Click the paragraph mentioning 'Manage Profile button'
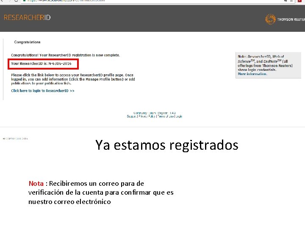 (x=73, y=79)
